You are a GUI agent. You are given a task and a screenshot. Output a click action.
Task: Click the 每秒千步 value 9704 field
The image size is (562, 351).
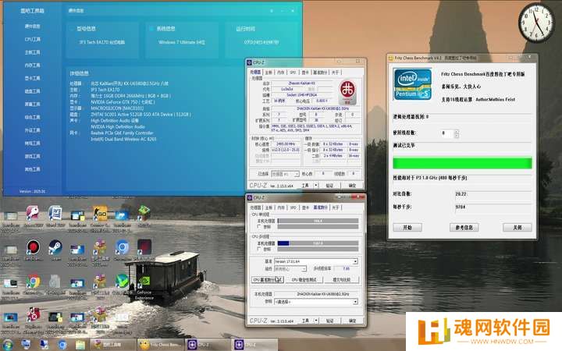[493, 207]
